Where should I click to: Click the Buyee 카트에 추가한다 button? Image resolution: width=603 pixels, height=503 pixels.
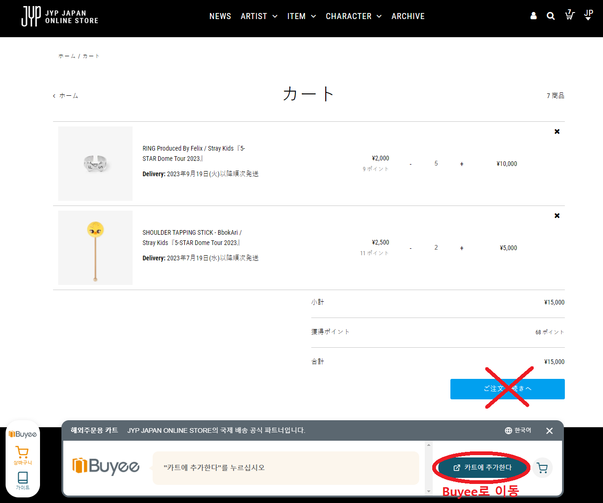[482, 468]
